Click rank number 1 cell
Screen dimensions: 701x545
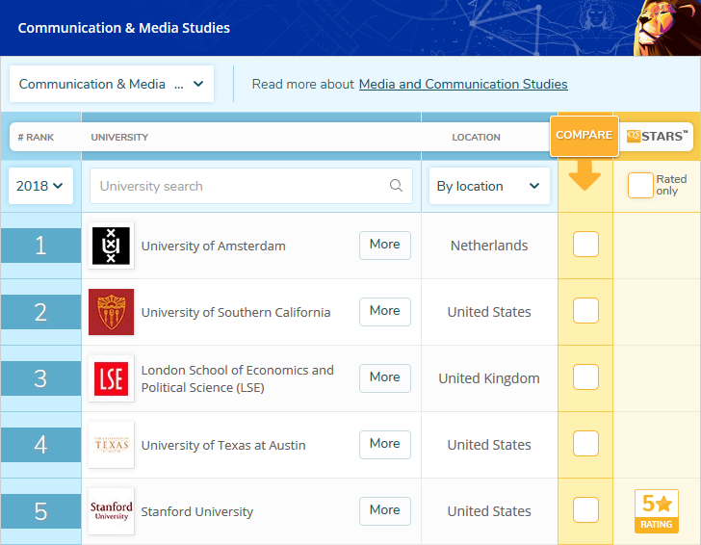tap(40, 246)
